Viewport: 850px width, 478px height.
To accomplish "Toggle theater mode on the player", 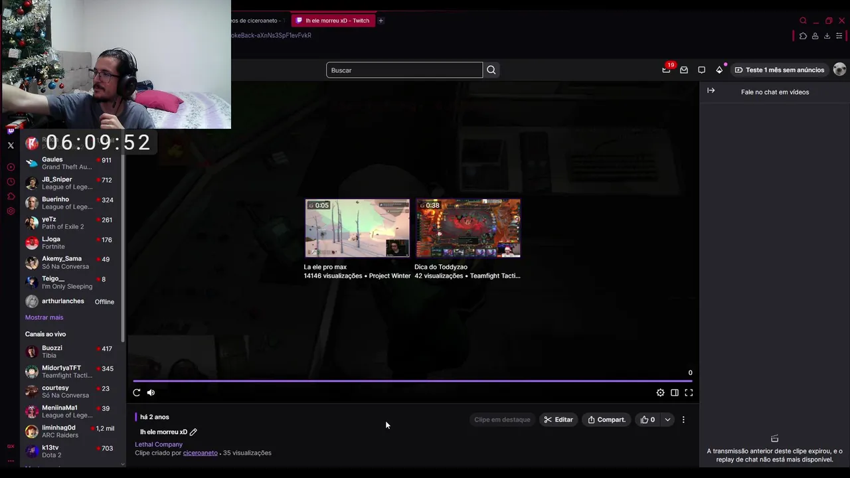I will click(675, 392).
